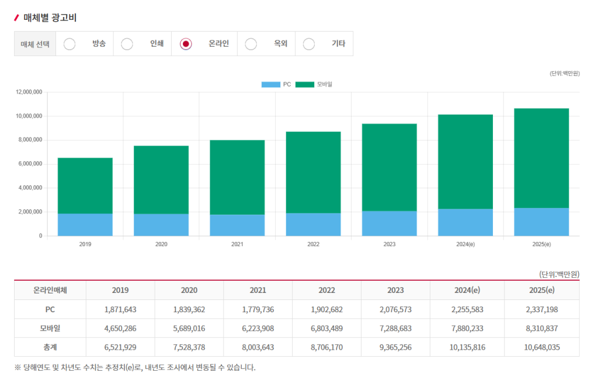Viewport: 598px width, 383px height.
Task: Click the 온라인매체 table header cell
Action: pyautogui.click(x=50, y=290)
